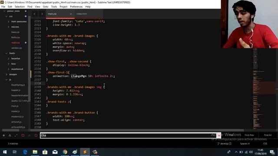Click Find All button
278x156 pixels.
[268, 135]
